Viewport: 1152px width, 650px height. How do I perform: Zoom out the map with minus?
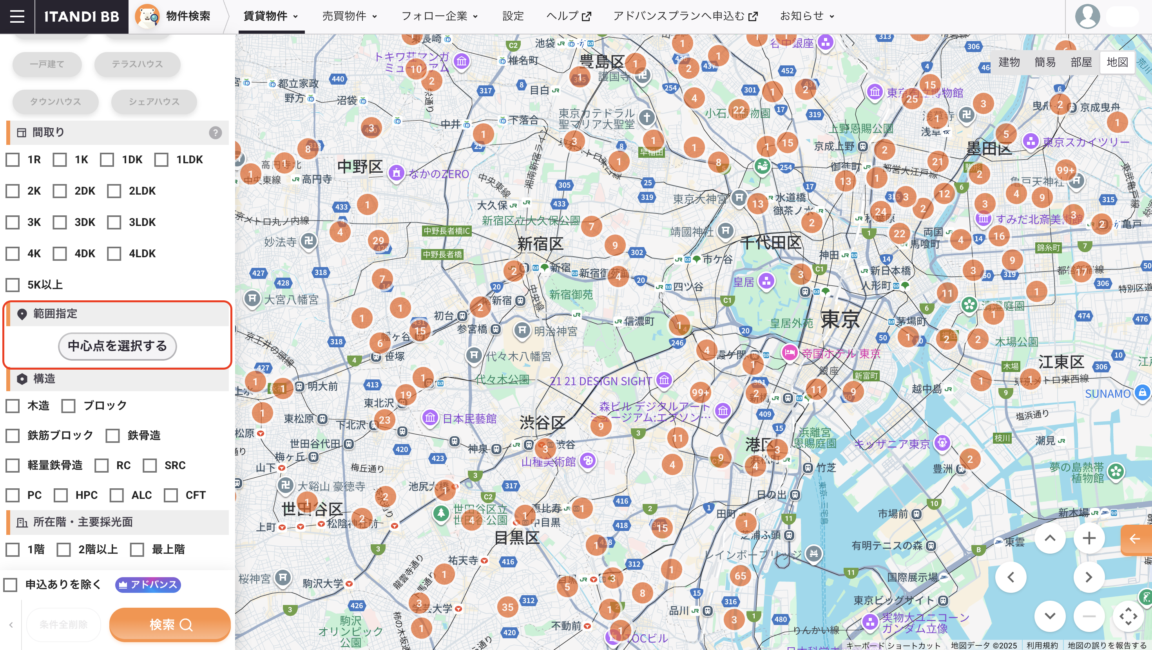[x=1089, y=616]
